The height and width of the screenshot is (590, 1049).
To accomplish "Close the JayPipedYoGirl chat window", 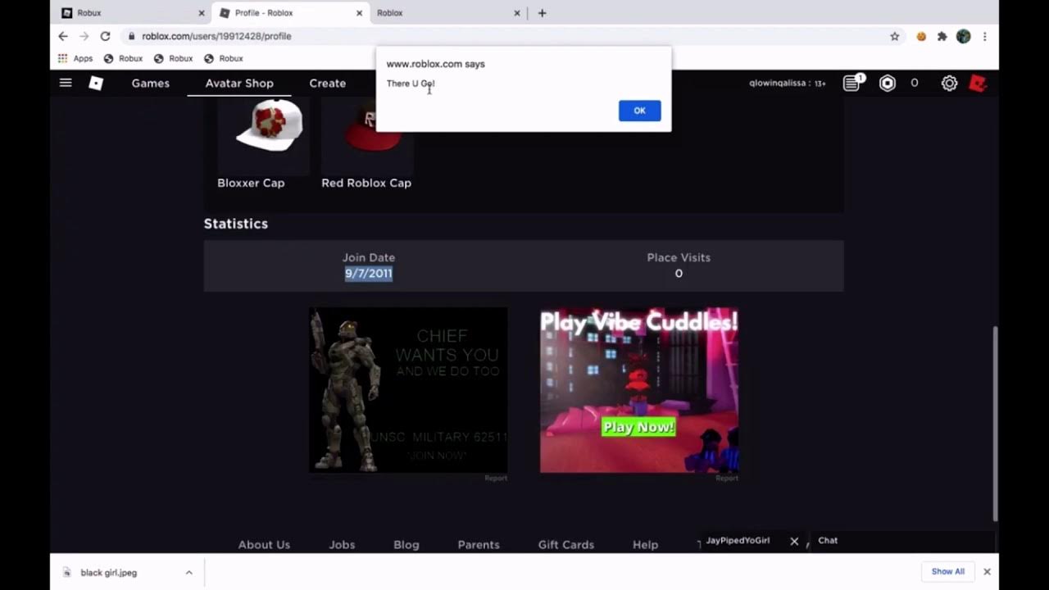I will (x=794, y=541).
